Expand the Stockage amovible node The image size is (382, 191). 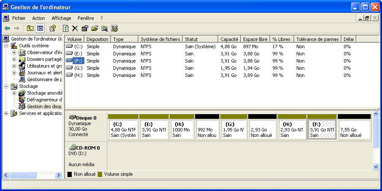[x=14, y=93]
